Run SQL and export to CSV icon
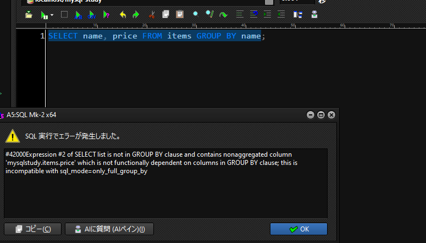 tap(92, 15)
